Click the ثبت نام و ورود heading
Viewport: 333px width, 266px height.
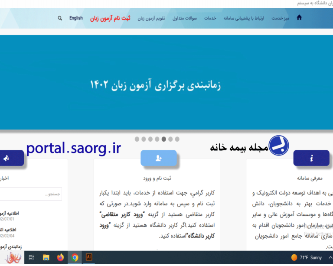click(157, 178)
